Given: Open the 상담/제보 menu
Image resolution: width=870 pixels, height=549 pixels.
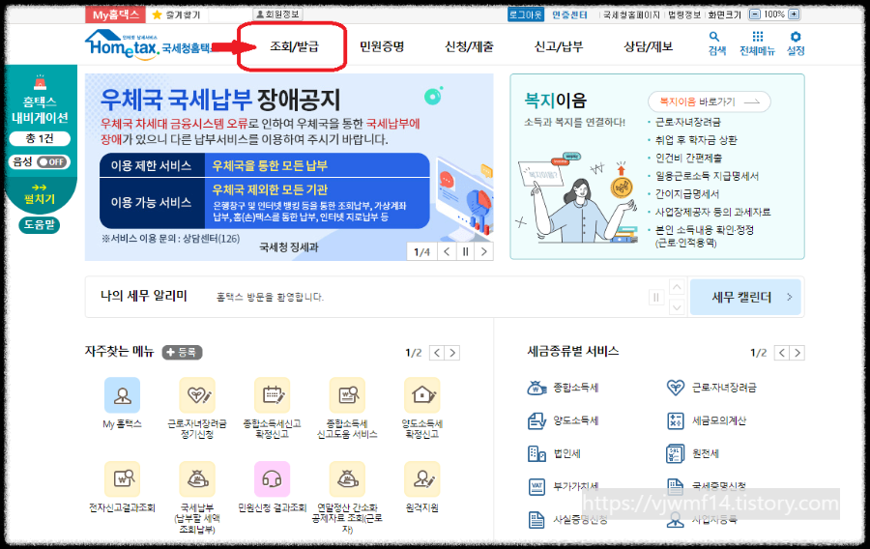Looking at the screenshot, I should pyautogui.click(x=648, y=46).
